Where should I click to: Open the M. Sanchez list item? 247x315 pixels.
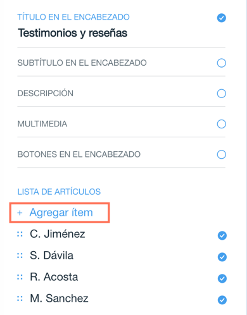(x=59, y=299)
